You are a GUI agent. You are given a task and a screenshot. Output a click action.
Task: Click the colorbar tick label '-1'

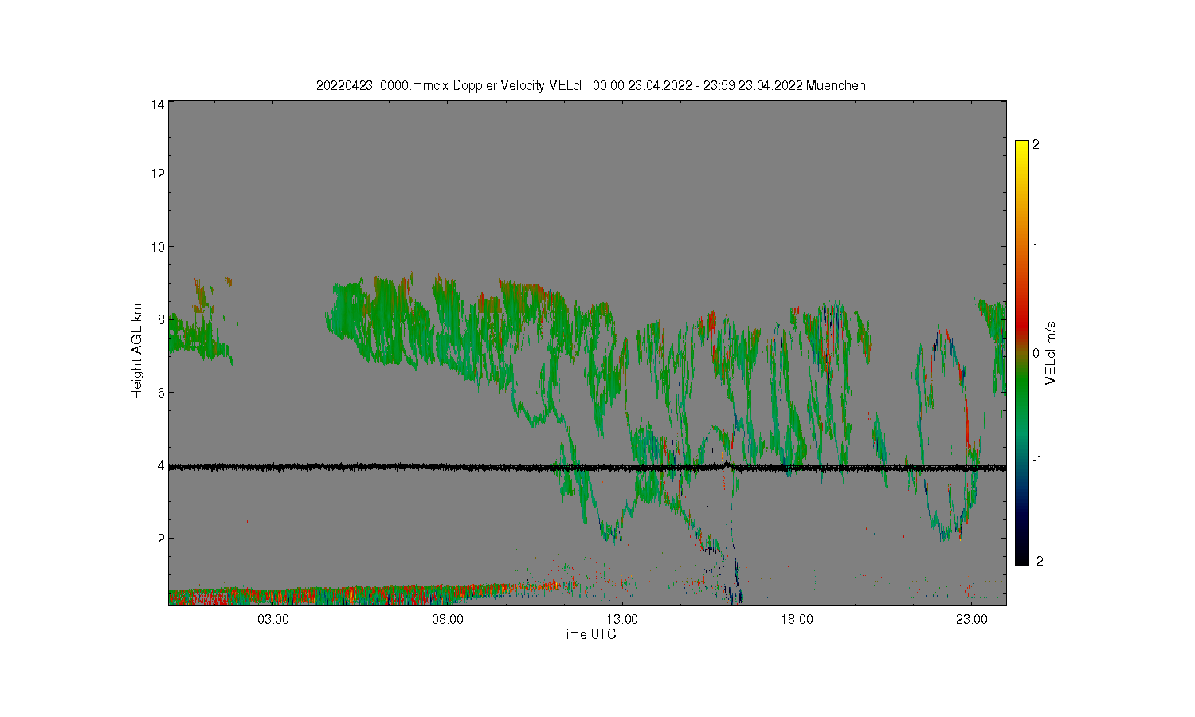point(1037,460)
